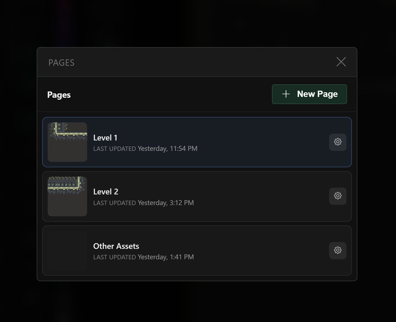
Task: Open the Level 2 page name
Action: coord(106,192)
